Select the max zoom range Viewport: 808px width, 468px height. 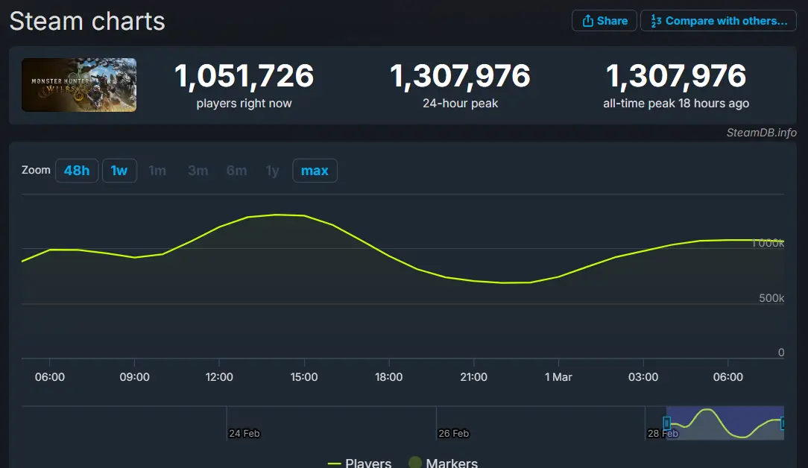click(315, 171)
